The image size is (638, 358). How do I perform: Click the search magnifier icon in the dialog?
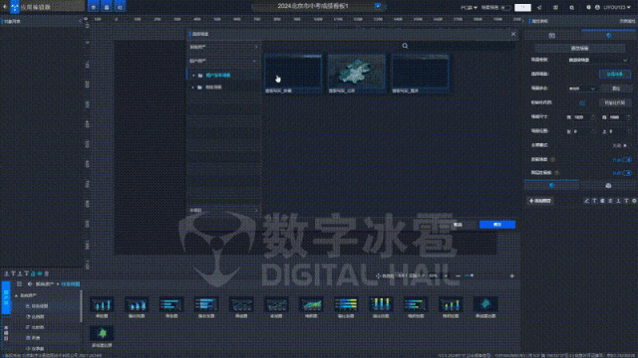[x=405, y=46]
